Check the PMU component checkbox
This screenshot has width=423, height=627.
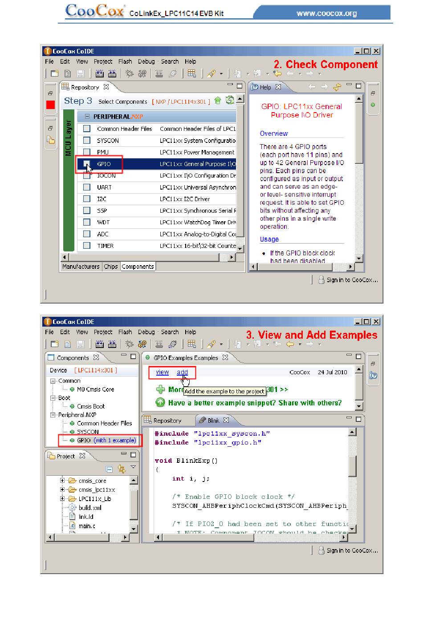pyautogui.click(x=87, y=152)
